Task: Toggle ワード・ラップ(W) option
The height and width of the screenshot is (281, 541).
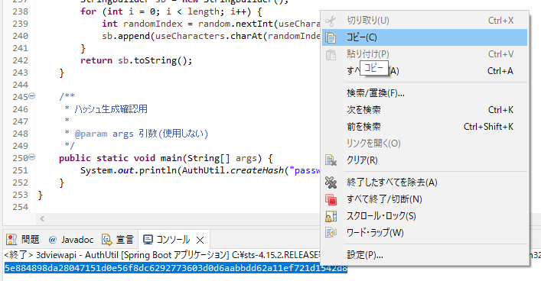Action: pos(425,233)
